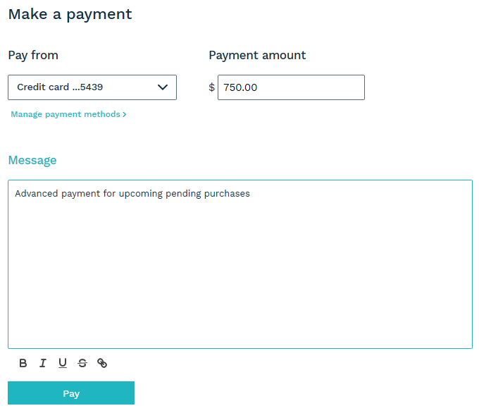
Task: Click the dollar sign before the amount
Action: coord(212,87)
